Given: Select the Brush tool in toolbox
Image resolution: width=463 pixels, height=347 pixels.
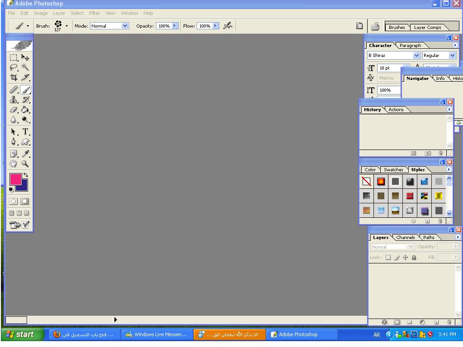Looking at the screenshot, I should pos(25,90).
